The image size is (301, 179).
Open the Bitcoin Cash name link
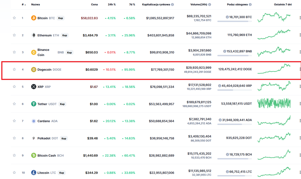click(47, 156)
